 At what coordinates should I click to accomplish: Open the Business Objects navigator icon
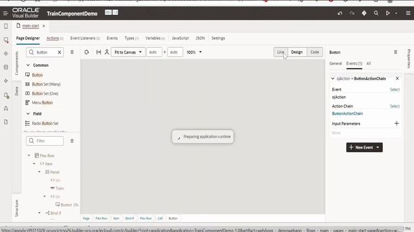point(6,67)
